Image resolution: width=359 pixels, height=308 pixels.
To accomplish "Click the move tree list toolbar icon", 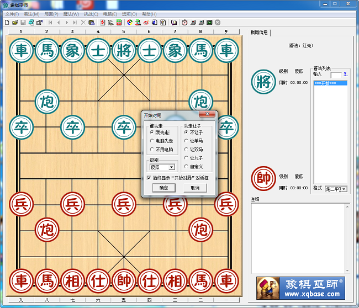I will pyautogui.click(x=111, y=23).
